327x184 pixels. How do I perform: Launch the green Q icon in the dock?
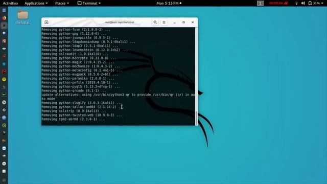4,125
